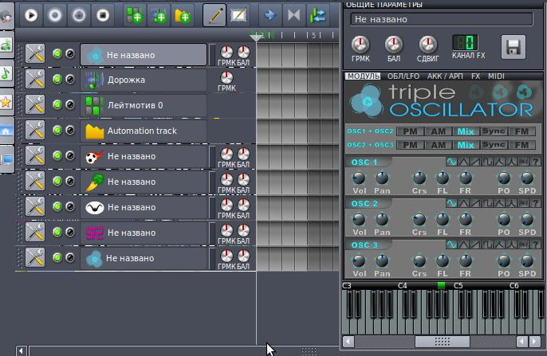Click the Дорожка track ГРМК knob
This screenshot has height=356, width=547.
(226, 77)
